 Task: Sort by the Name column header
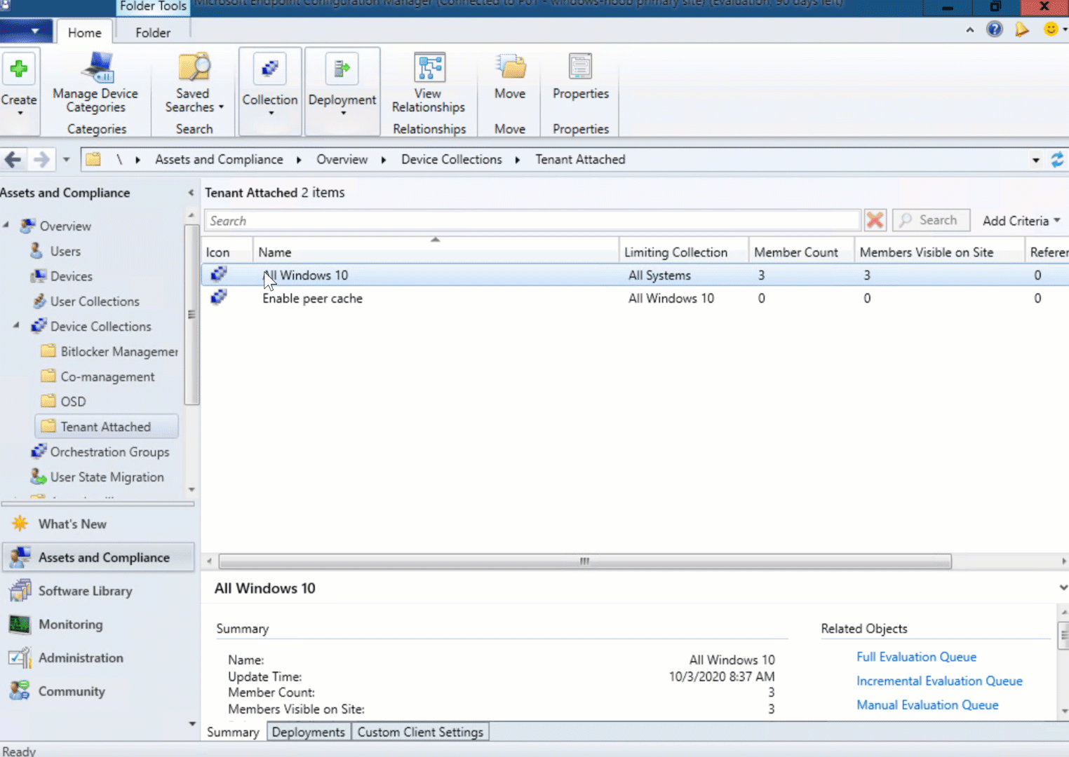coord(436,252)
